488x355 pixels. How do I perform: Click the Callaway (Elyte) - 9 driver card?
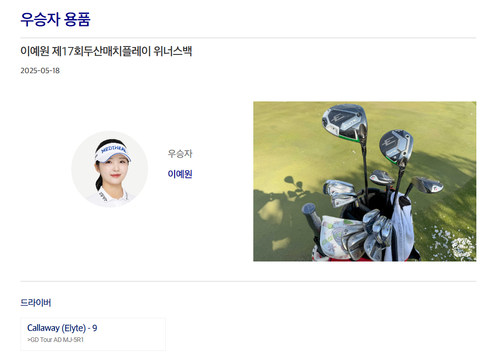[93, 334]
